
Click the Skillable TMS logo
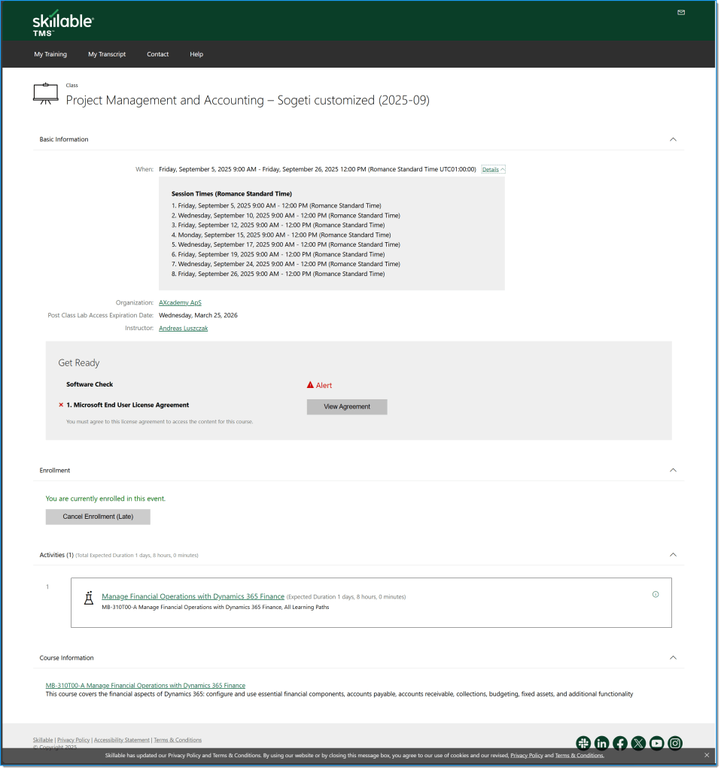click(63, 23)
